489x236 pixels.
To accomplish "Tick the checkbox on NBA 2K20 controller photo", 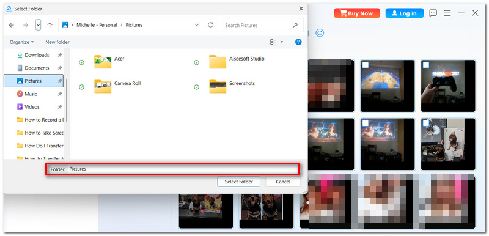I will coord(426,65).
